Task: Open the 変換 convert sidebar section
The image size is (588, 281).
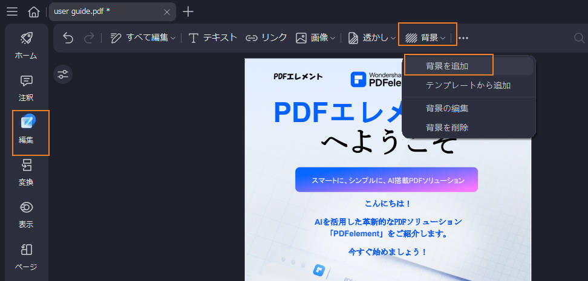Action: [x=26, y=172]
